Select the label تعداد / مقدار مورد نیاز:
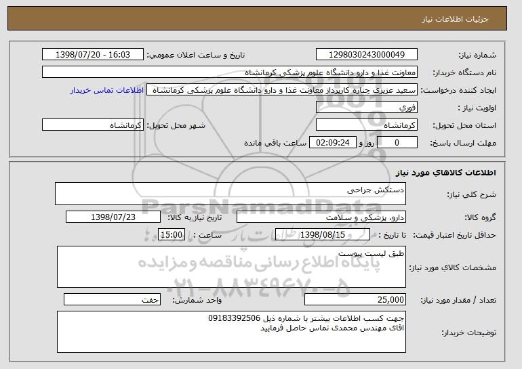 click(x=458, y=300)
